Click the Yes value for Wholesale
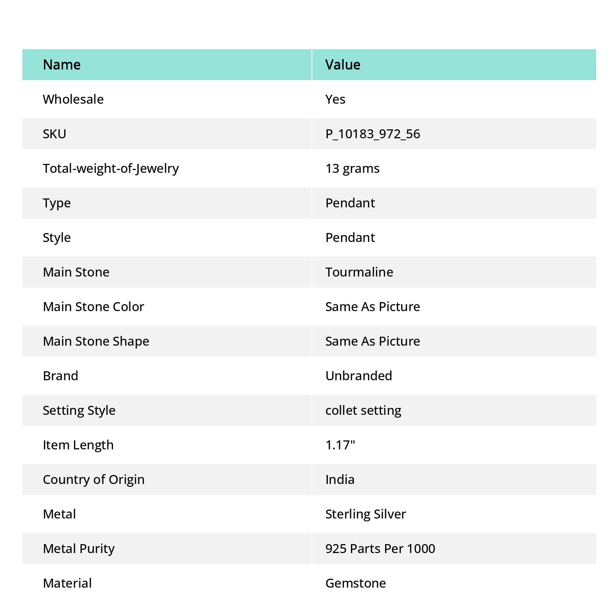The image size is (610, 610). [x=335, y=99]
